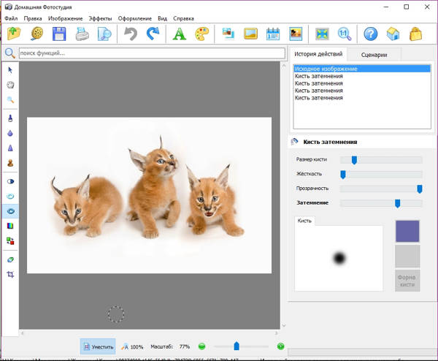The image size is (438, 361).
Task: Open the Изображение menu
Action: pos(66,18)
